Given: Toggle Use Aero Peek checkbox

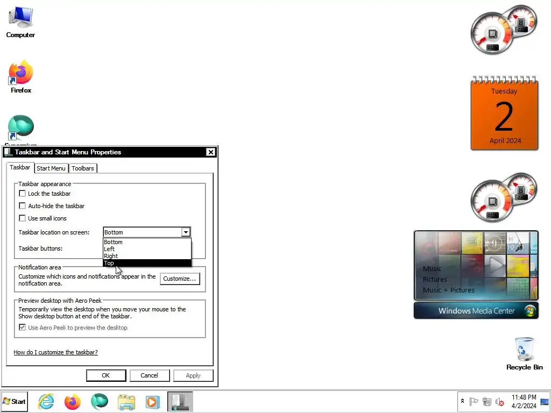Looking at the screenshot, I should coord(22,327).
